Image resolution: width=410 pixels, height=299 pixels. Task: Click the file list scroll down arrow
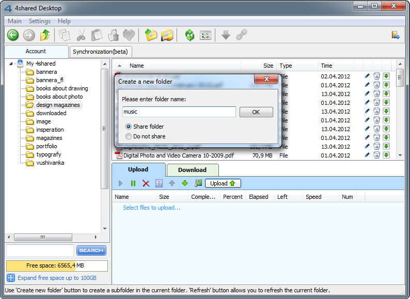400,155
